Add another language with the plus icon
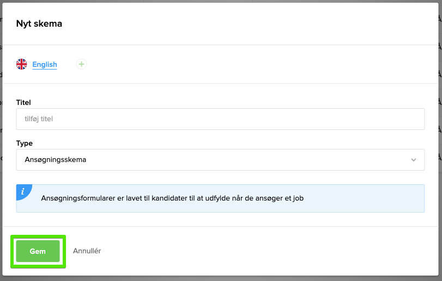 click(81, 65)
